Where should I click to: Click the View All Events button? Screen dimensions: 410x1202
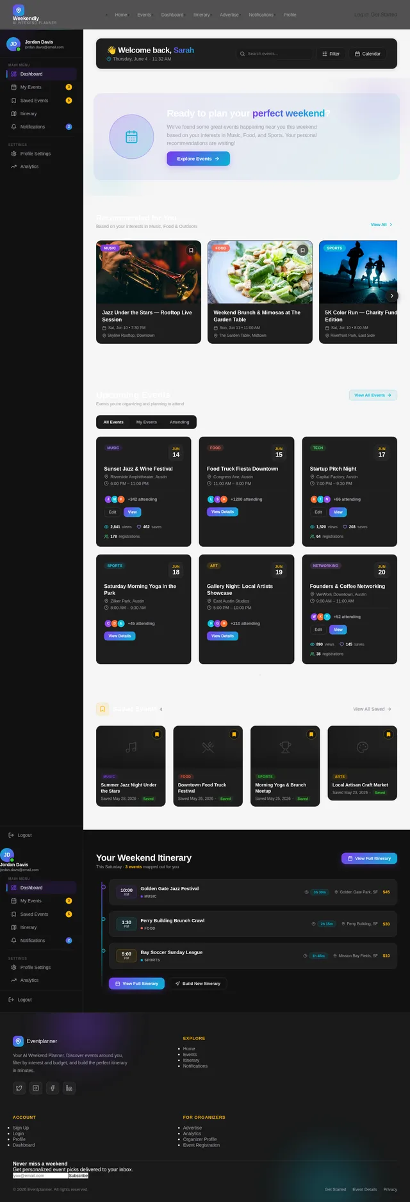click(373, 395)
